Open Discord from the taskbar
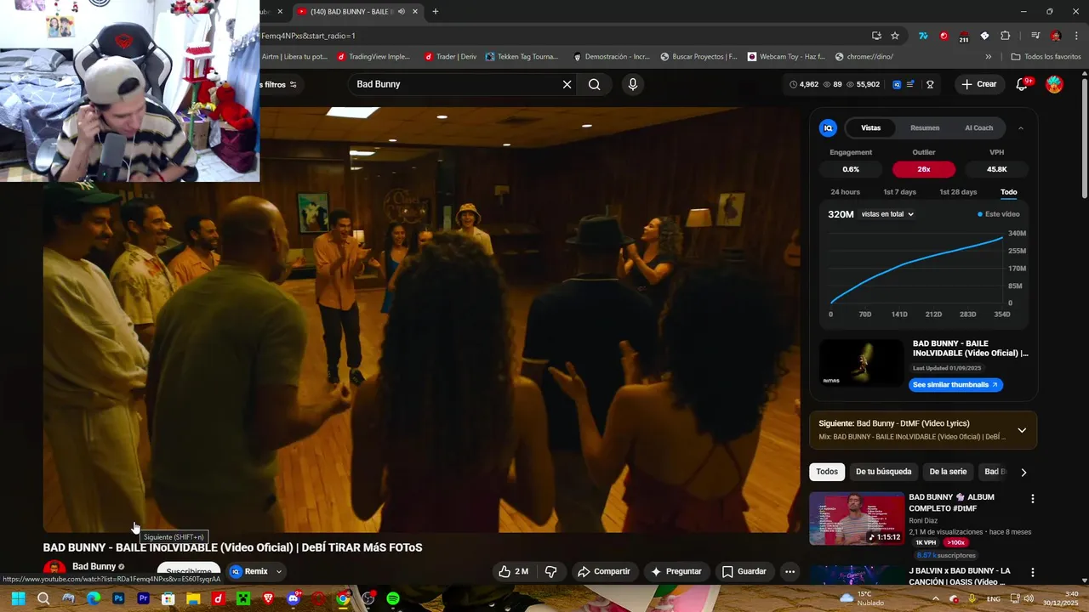The height and width of the screenshot is (612, 1089). coord(293,598)
